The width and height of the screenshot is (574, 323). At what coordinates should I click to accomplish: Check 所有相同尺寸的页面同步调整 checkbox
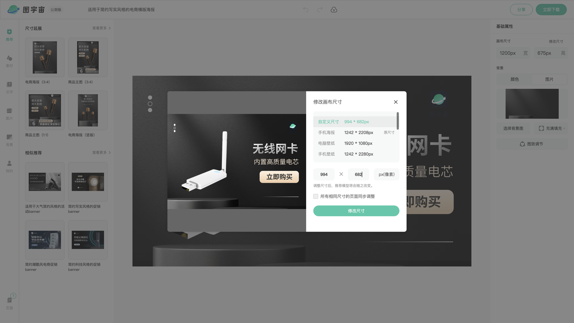click(x=316, y=196)
